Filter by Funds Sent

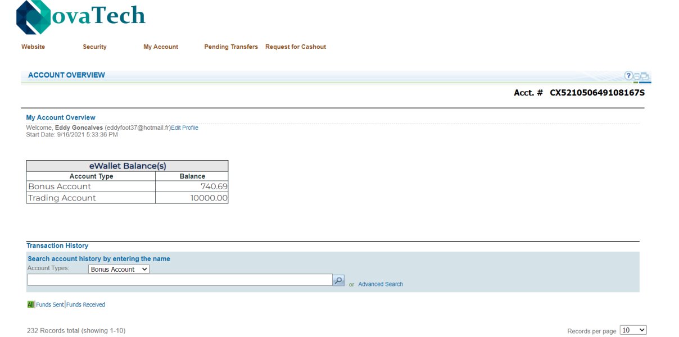click(50, 304)
